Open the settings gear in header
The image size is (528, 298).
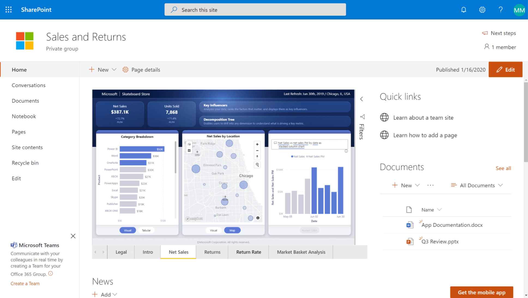pos(482,10)
